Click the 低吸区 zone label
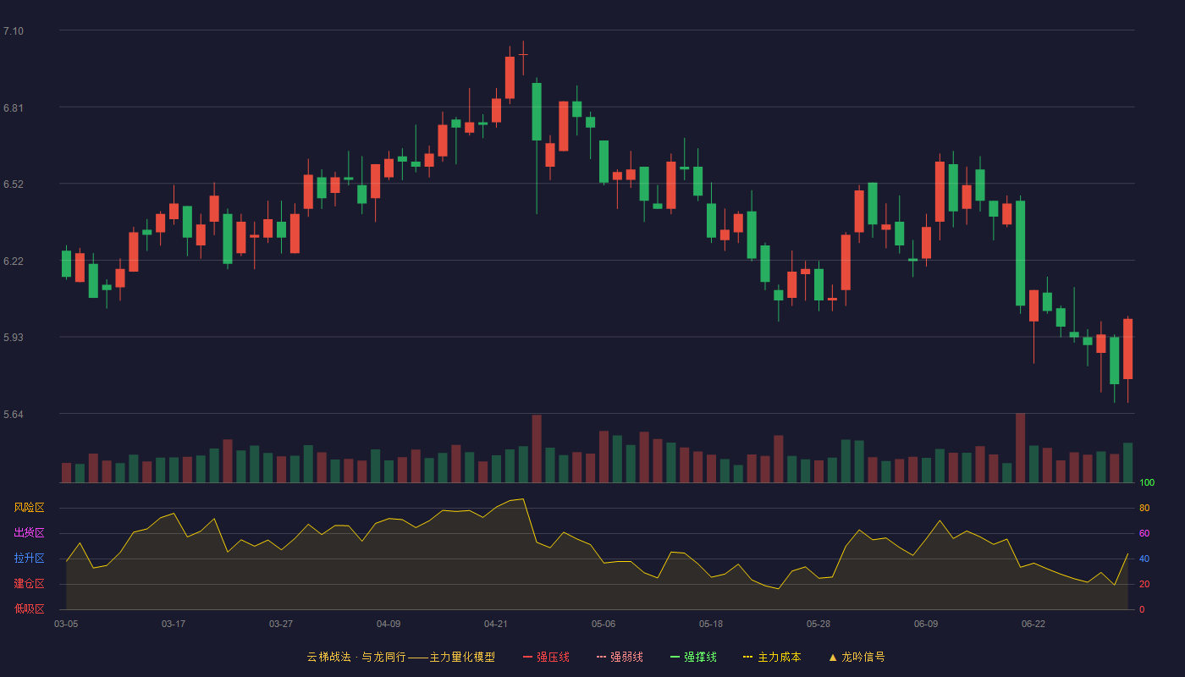 (30, 608)
